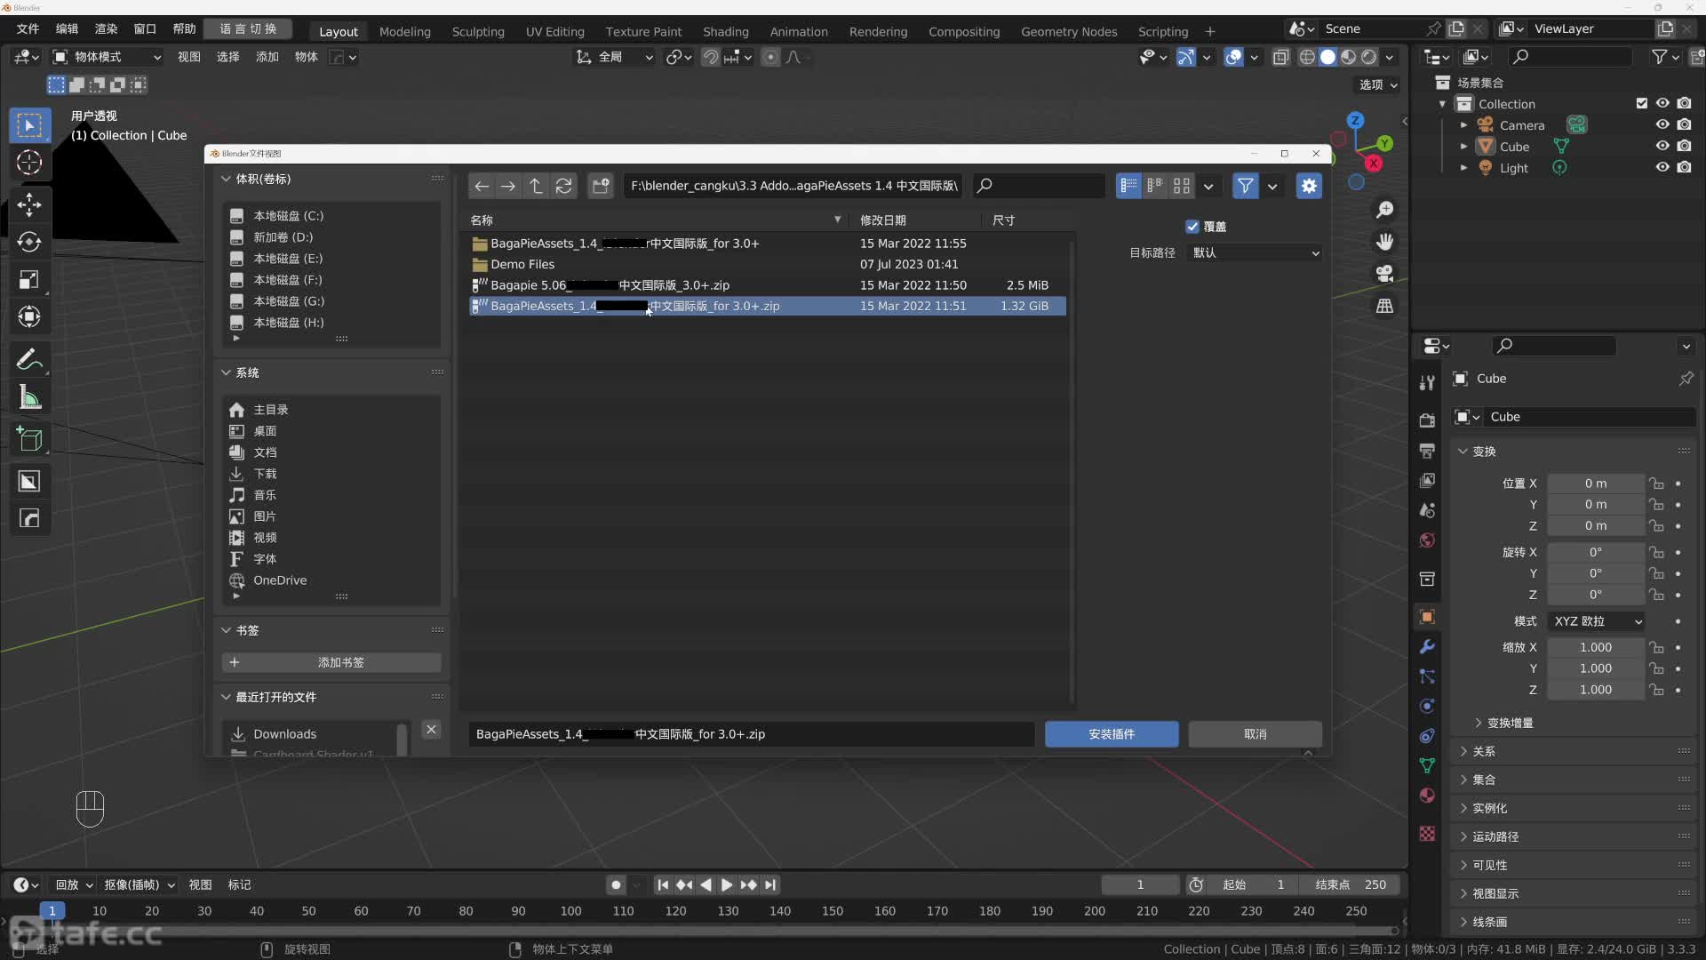Open Modeling tab in header
Screen dimensions: 1706x960
pos(404,30)
